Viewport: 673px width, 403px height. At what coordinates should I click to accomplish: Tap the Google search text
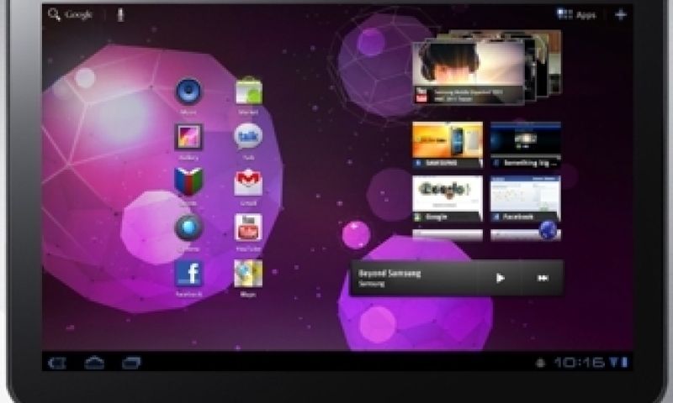click(78, 15)
